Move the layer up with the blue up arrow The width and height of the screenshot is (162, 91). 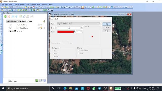tap(13, 16)
